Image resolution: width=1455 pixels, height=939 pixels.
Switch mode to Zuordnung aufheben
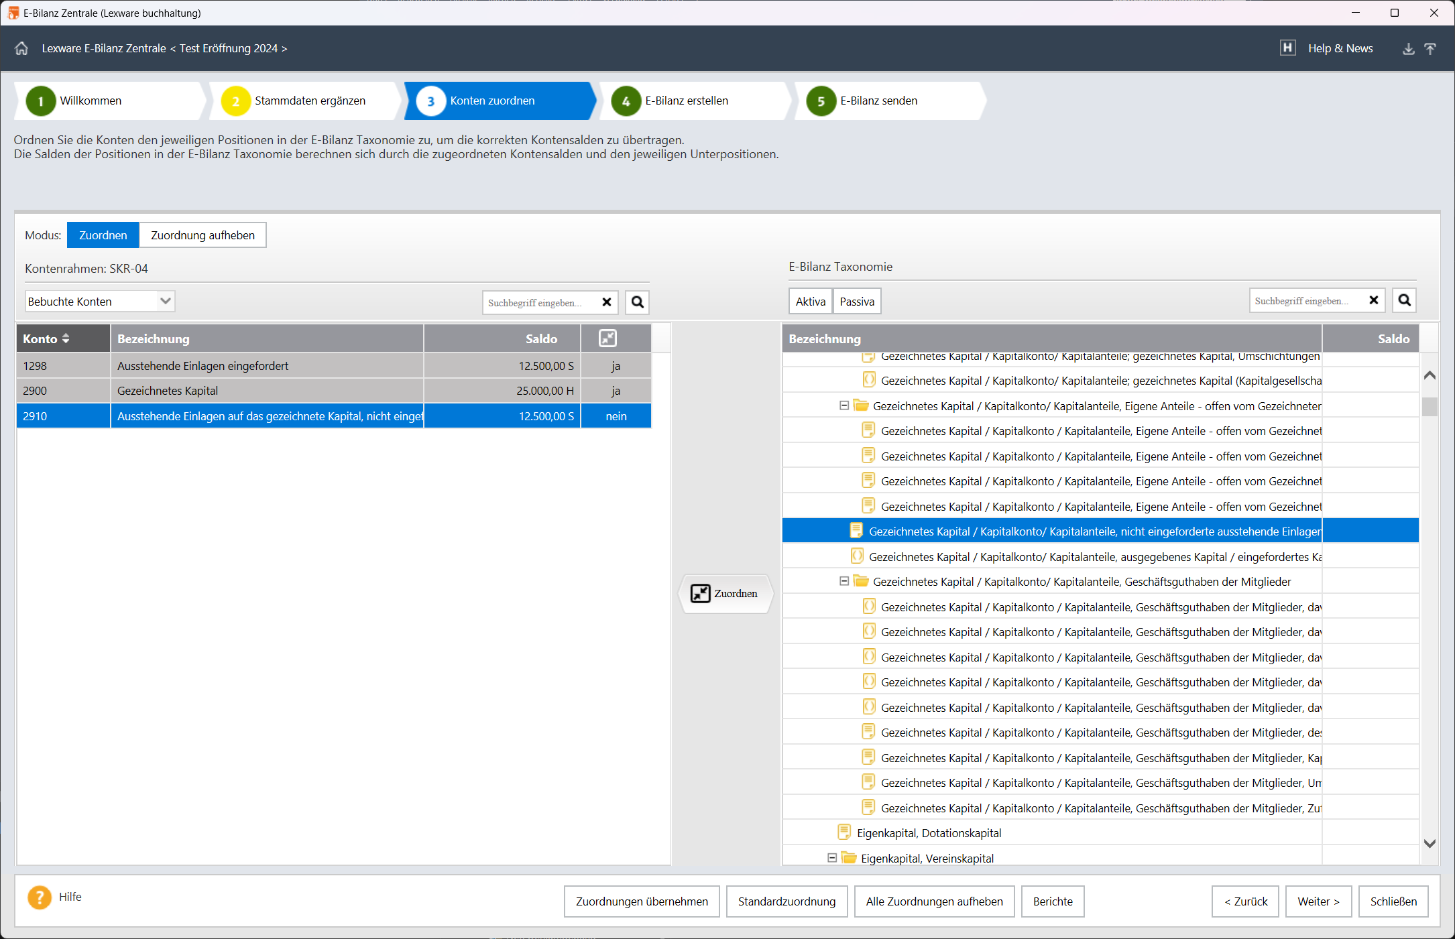[x=202, y=235]
